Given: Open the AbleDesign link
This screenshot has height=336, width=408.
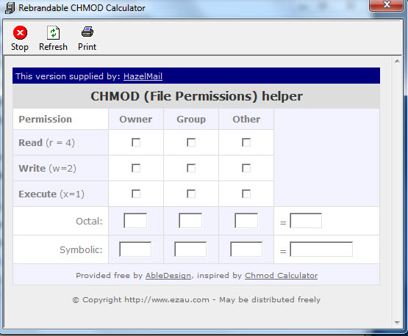Looking at the screenshot, I should pyautogui.click(x=168, y=276).
